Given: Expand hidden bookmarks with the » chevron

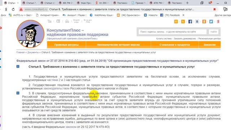Looking at the screenshot, I should point(183,15).
